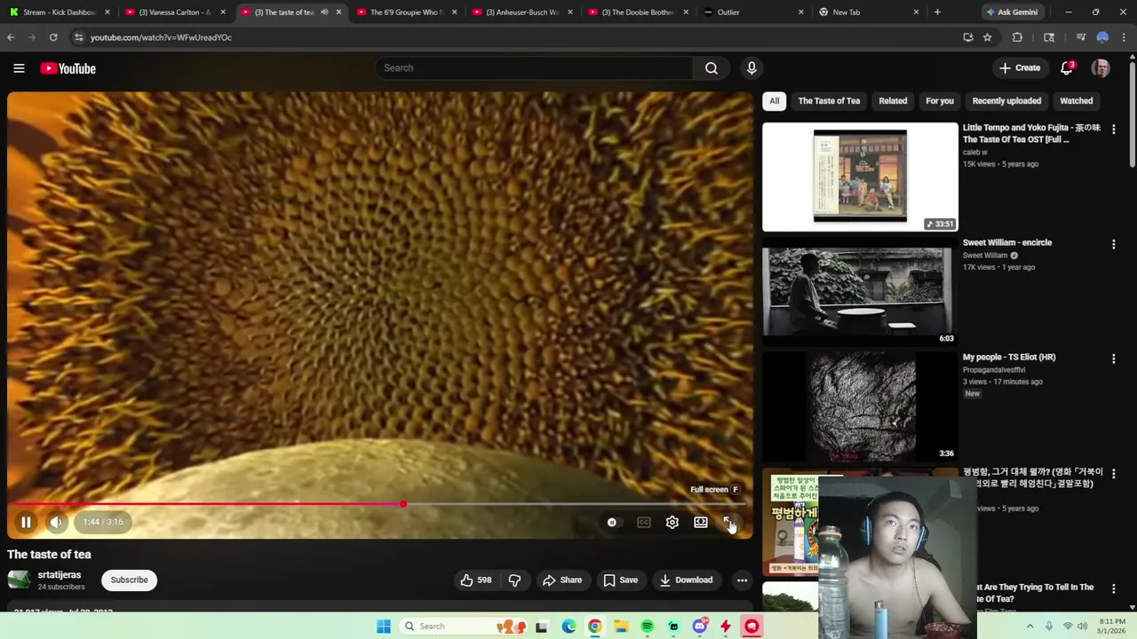Viewport: 1137px width, 639px height.
Task: Switch to theater mode
Action: [701, 523]
